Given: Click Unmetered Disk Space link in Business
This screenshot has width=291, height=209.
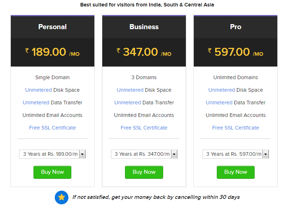Looking at the screenshot, I should [x=130, y=90].
